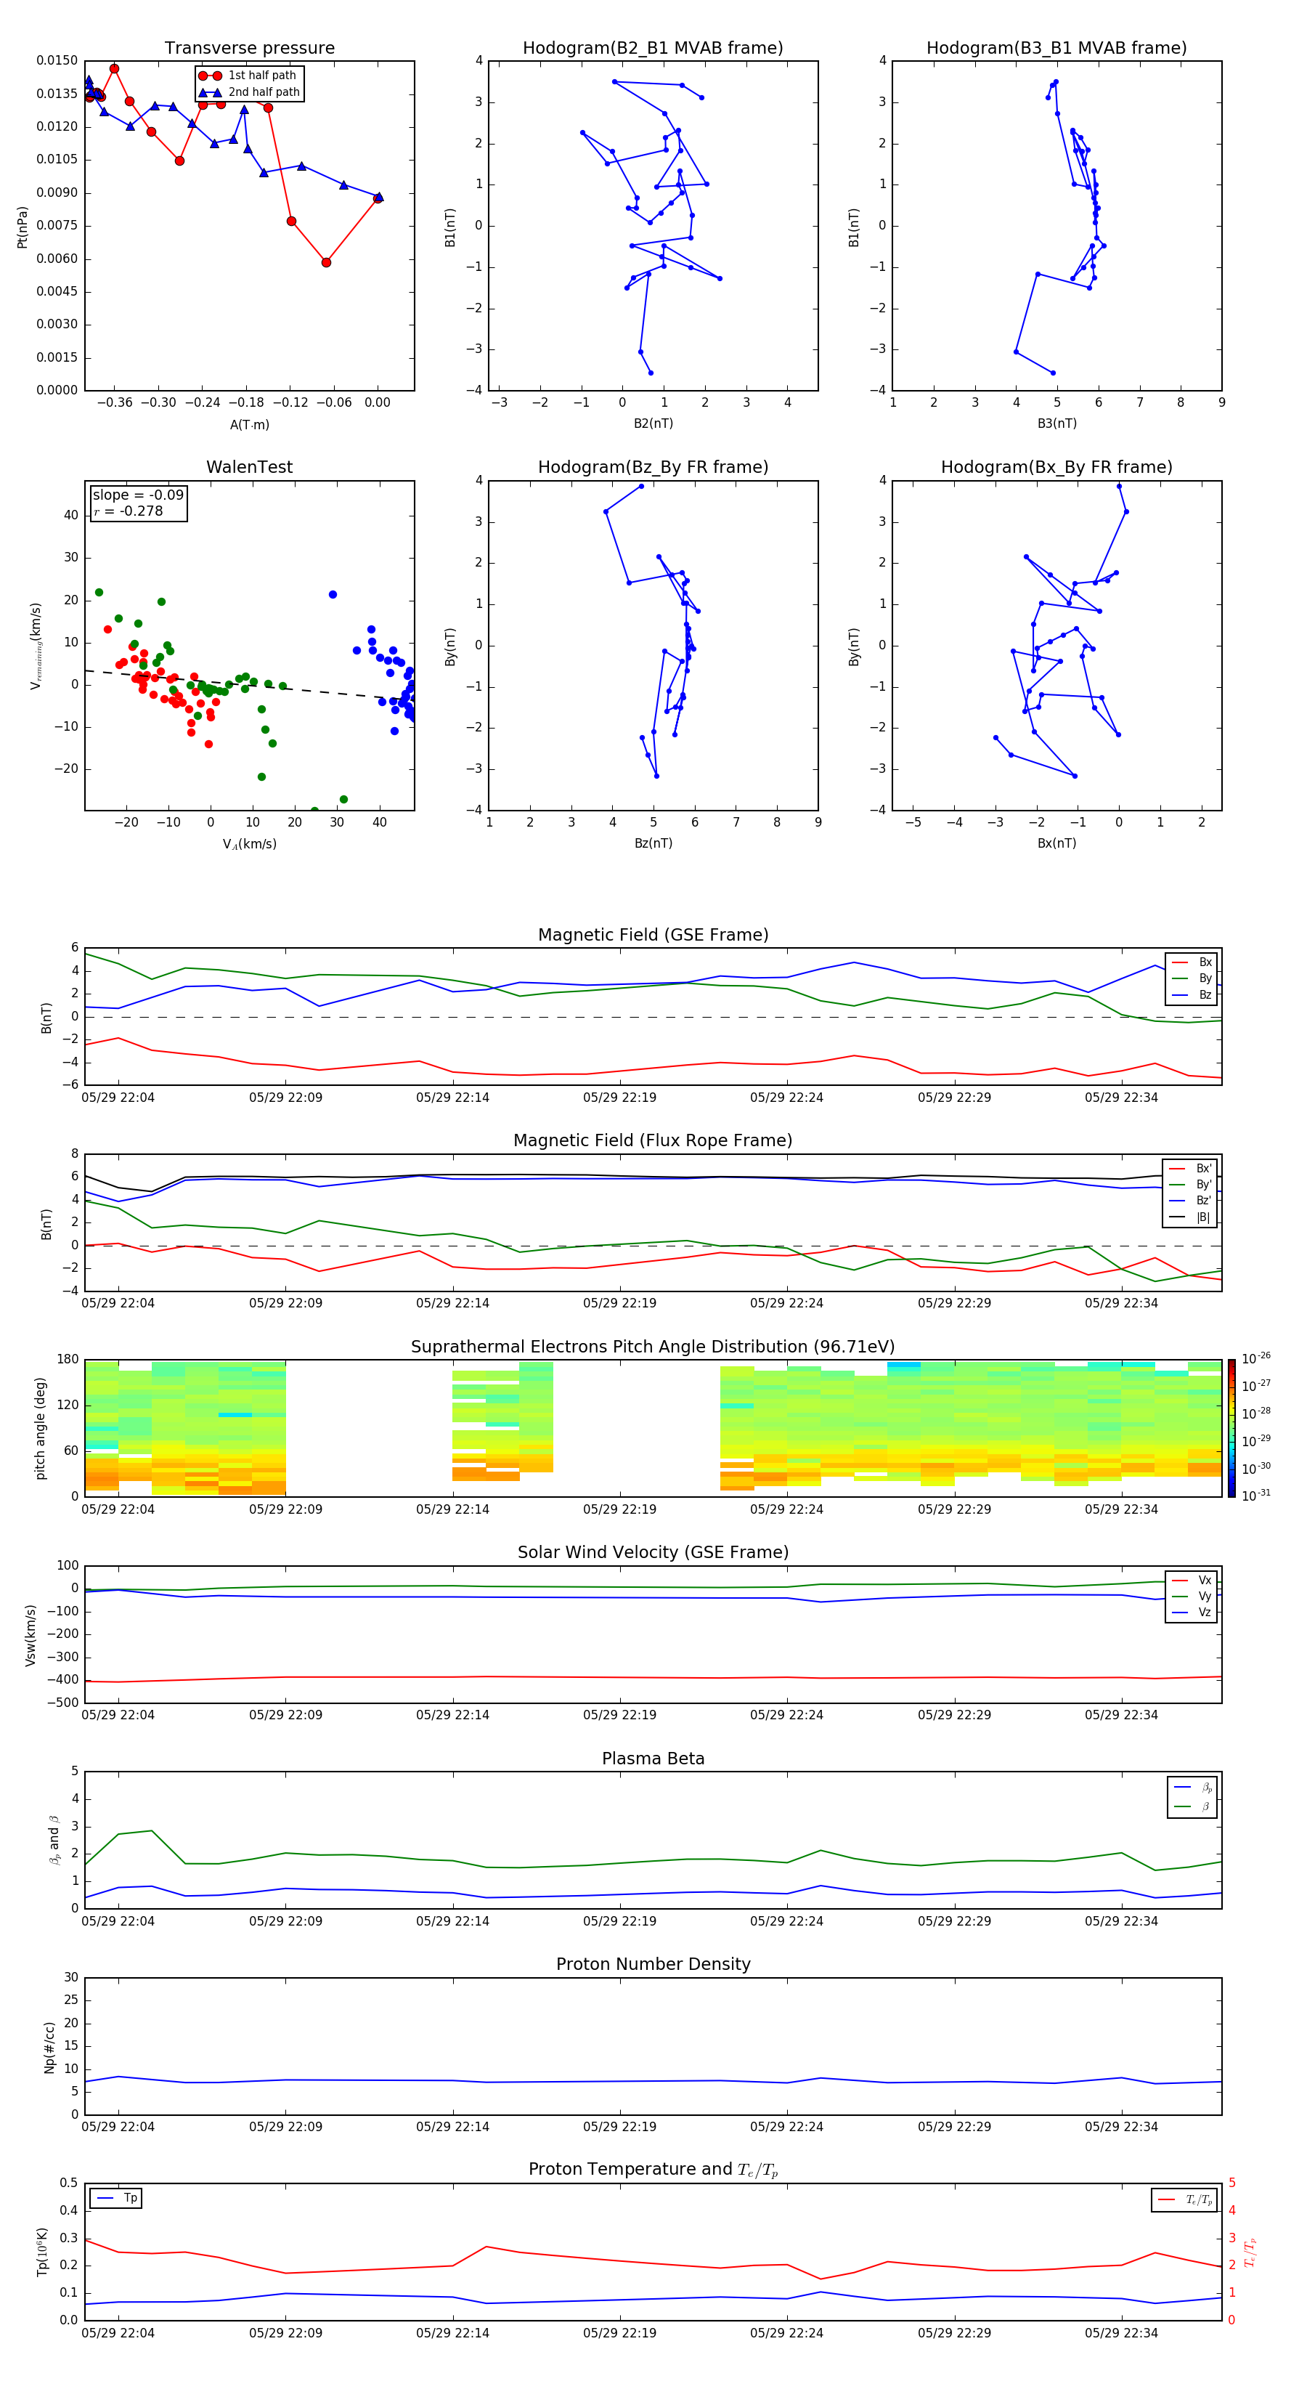Click the "Transverse pressure" plot title
1307x2397 pixels.
[249, 49]
